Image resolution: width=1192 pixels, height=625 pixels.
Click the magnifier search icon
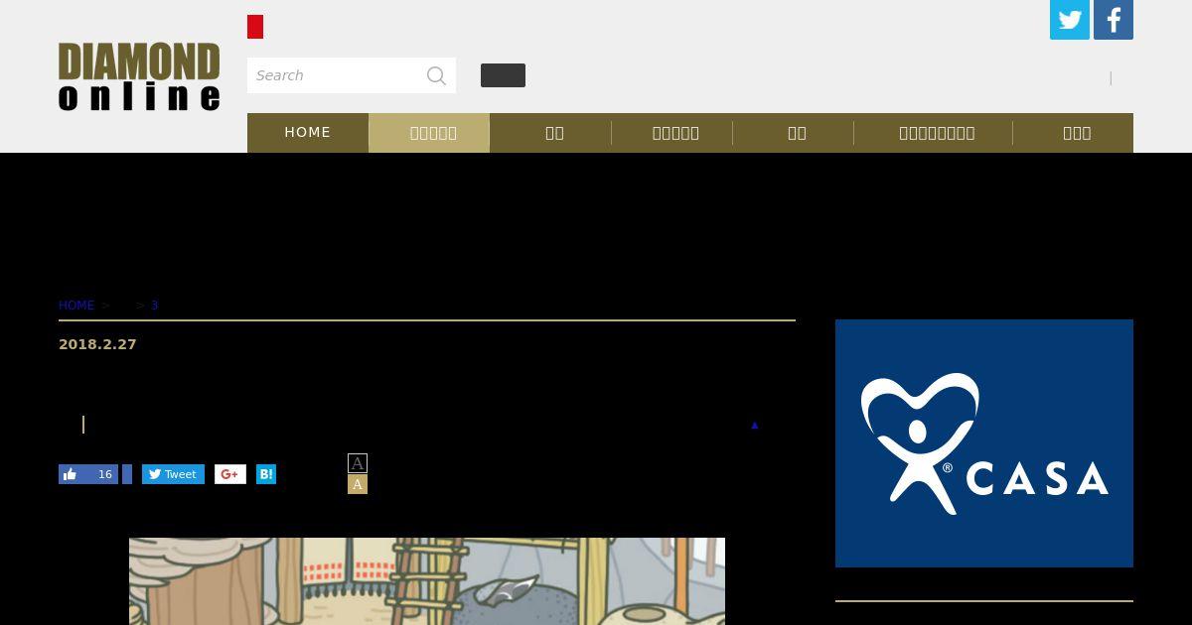(436, 75)
